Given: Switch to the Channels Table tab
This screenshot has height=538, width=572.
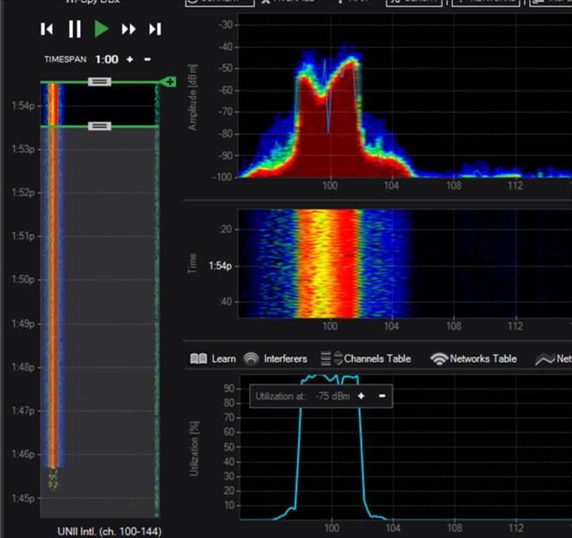Looking at the screenshot, I should point(366,359).
